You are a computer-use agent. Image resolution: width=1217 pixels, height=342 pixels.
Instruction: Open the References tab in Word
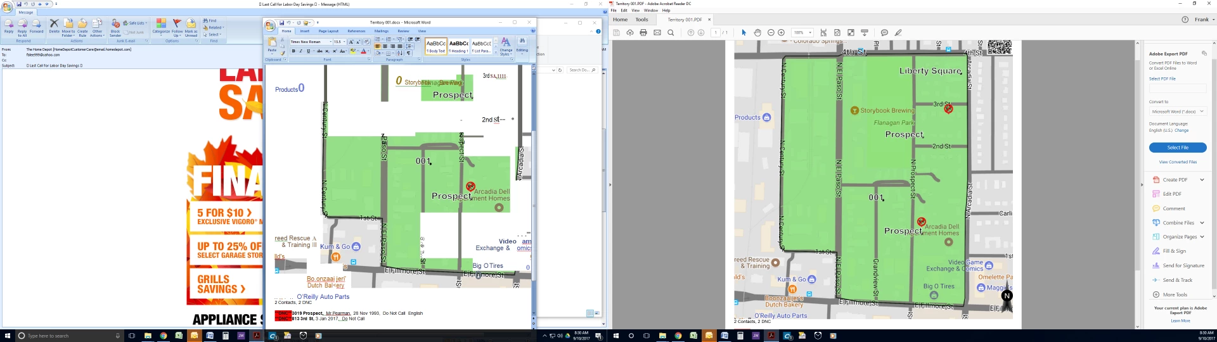point(356,31)
